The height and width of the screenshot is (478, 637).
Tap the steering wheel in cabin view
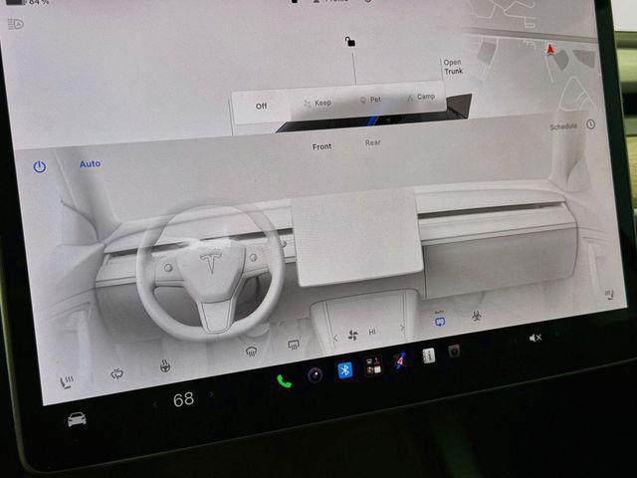tap(210, 272)
